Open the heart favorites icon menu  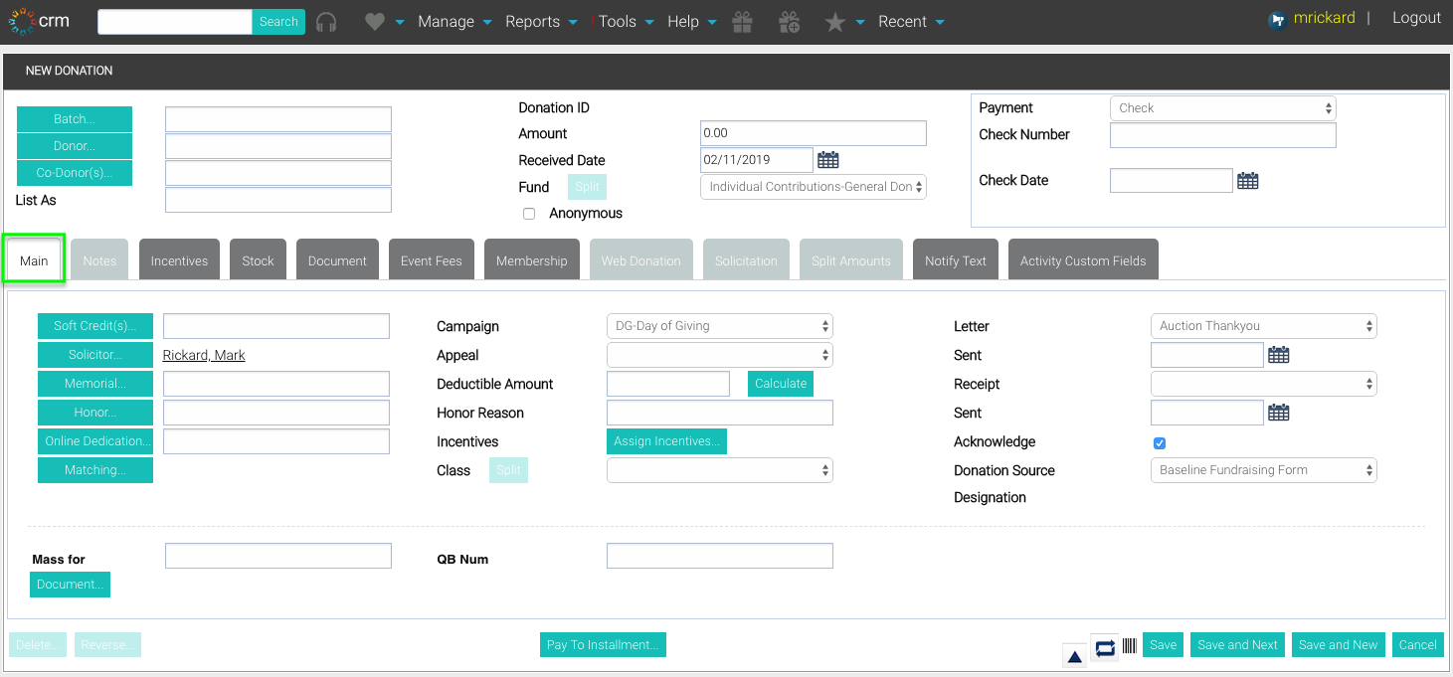coord(374,22)
